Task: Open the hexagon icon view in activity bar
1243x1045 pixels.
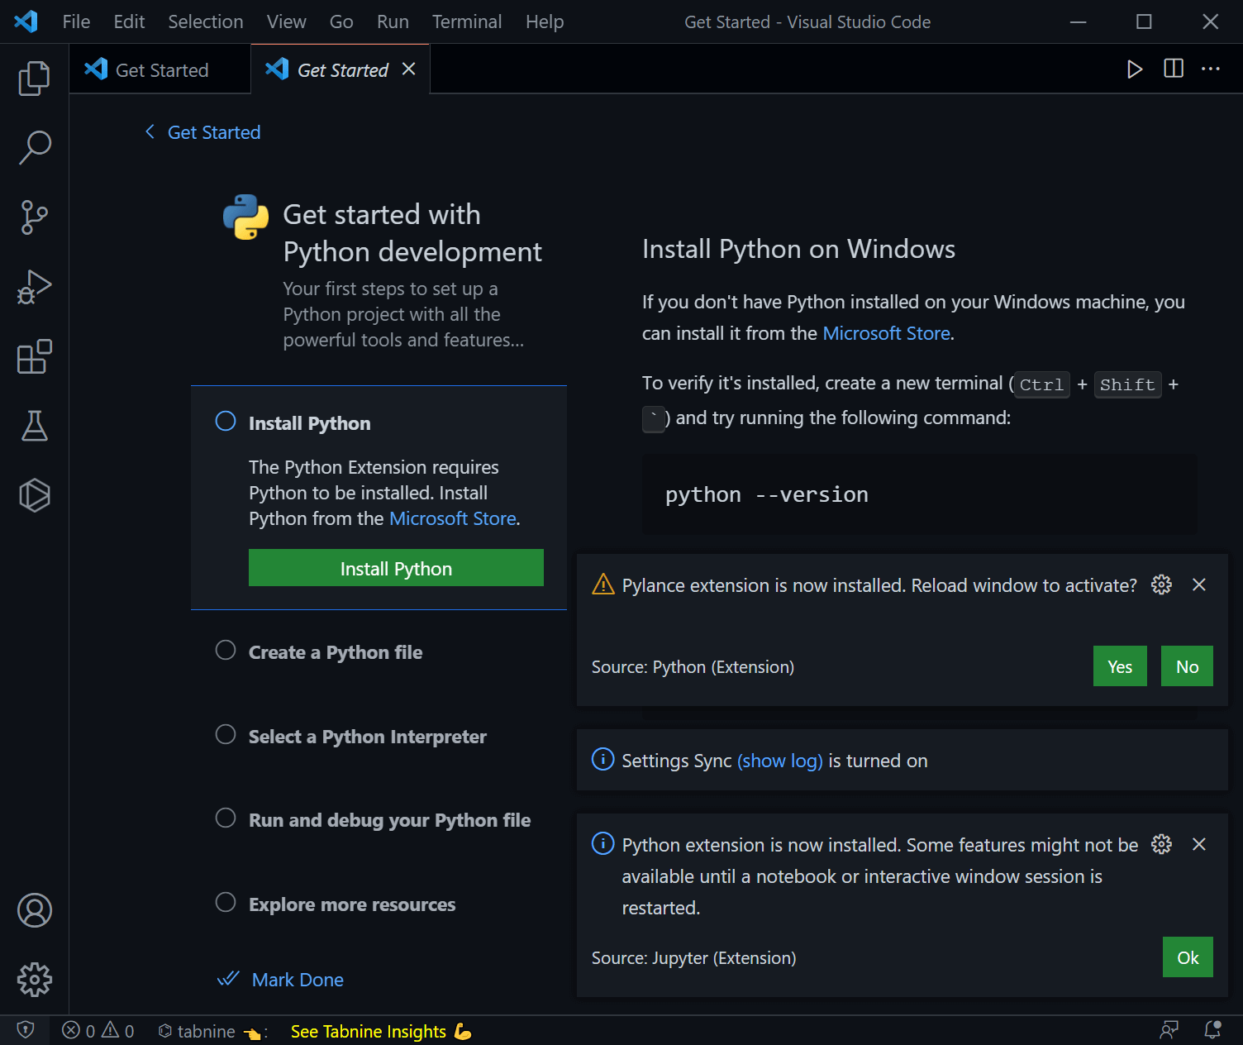Action: tap(34, 495)
